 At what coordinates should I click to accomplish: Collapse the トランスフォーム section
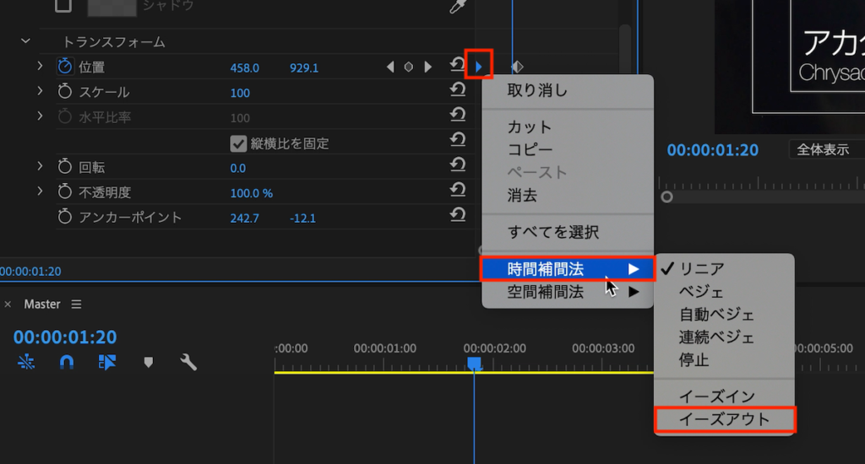(x=25, y=41)
